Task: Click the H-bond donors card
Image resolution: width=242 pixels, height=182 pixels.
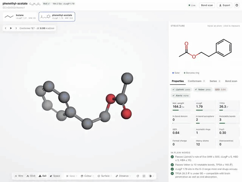Action: [x=182, y=119]
